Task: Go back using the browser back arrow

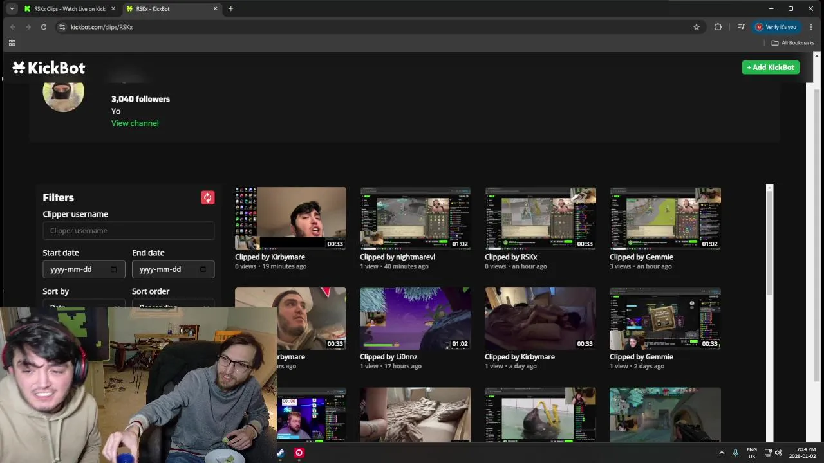Action: pyautogui.click(x=13, y=27)
